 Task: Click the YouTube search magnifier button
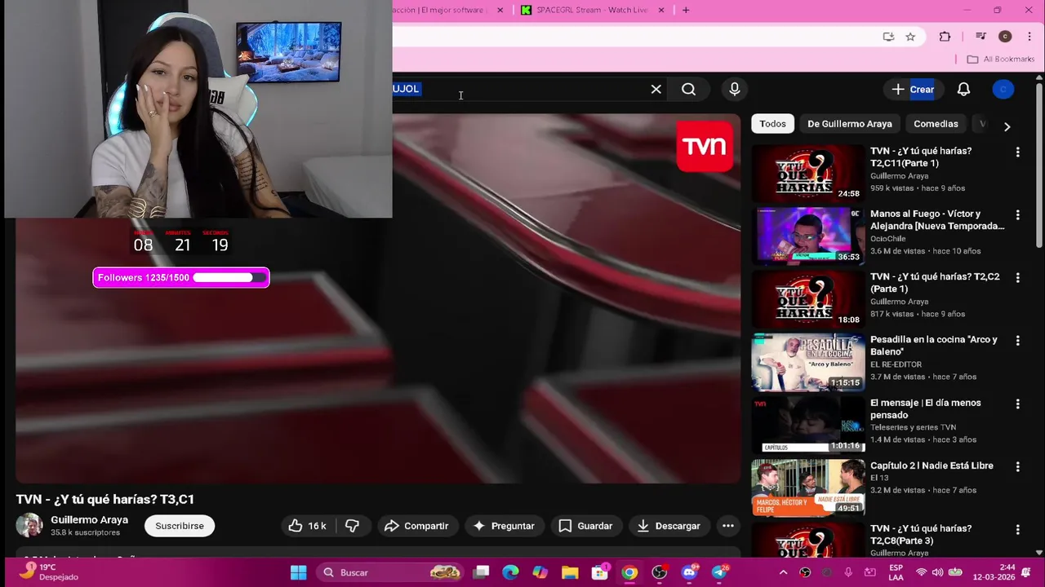[688, 89]
